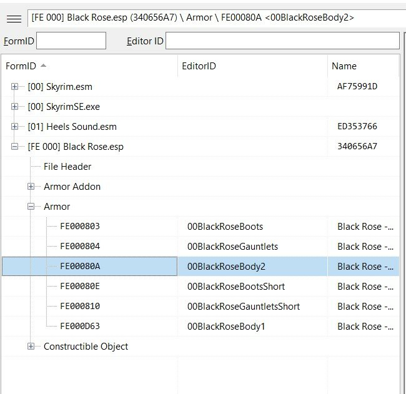Click the AF75991D checksum for Skyrim.esm
The height and width of the screenshot is (394, 406).
pyautogui.click(x=357, y=86)
